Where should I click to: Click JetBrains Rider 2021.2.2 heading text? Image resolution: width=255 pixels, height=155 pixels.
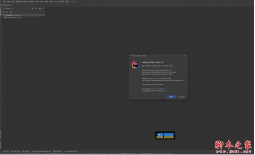[153, 62]
